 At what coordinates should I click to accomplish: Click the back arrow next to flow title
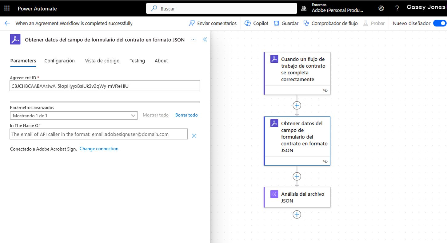[7, 23]
